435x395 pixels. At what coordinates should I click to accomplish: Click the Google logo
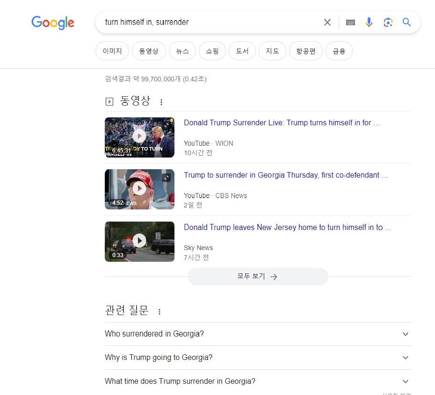point(53,22)
